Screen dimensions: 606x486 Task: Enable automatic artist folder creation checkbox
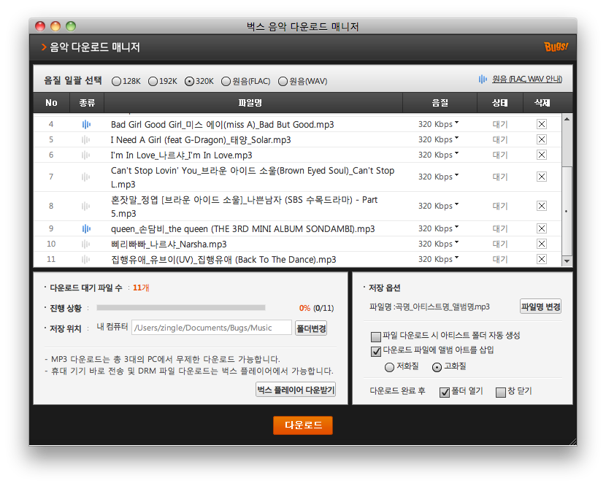(376, 337)
